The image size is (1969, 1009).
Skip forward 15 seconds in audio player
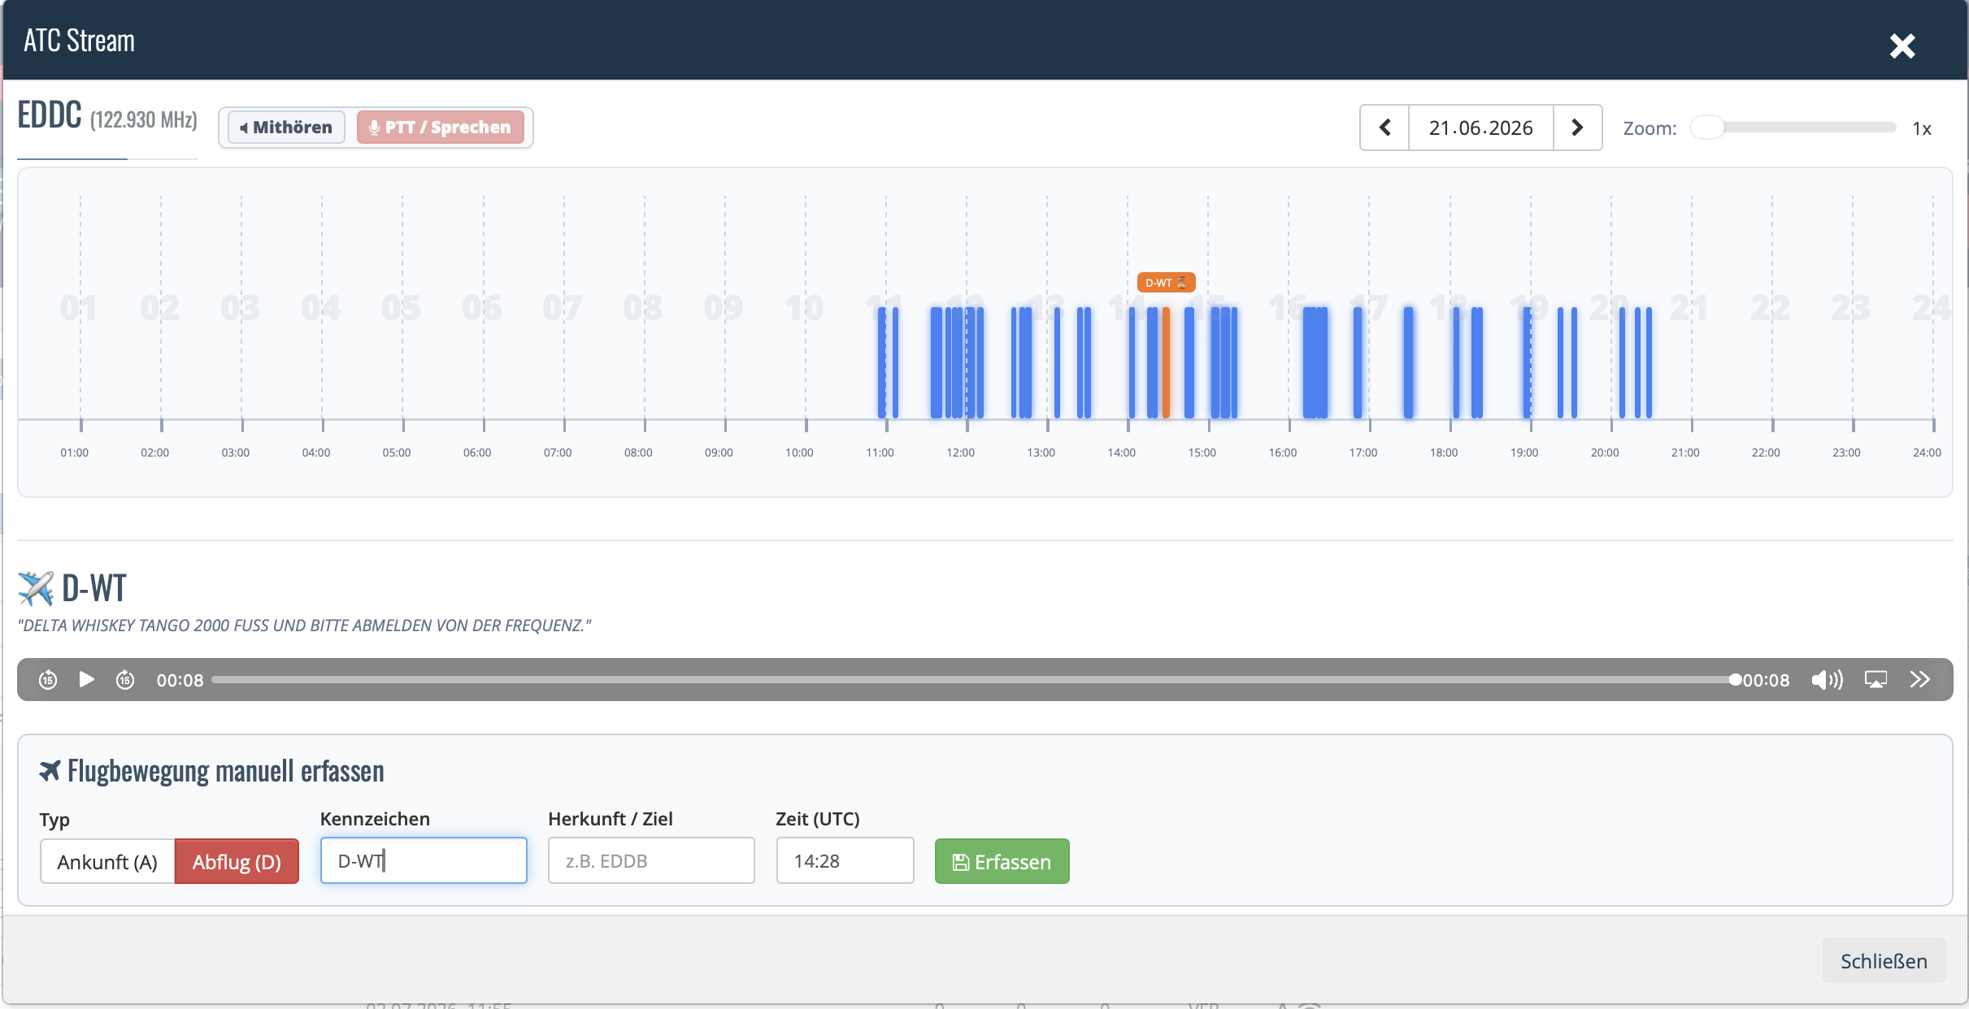click(x=125, y=679)
